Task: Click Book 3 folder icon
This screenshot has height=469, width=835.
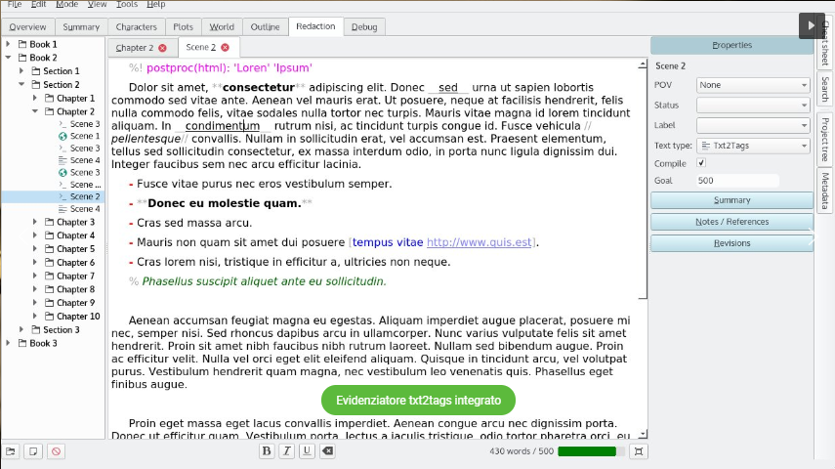Action: pyautogui.click(x=22, y=343)
